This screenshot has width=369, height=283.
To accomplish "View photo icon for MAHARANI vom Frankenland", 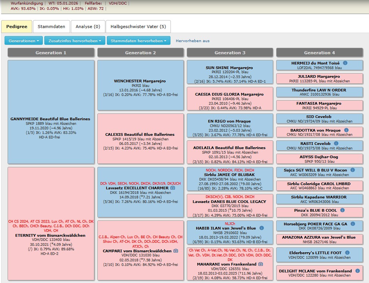I will 260,264.
